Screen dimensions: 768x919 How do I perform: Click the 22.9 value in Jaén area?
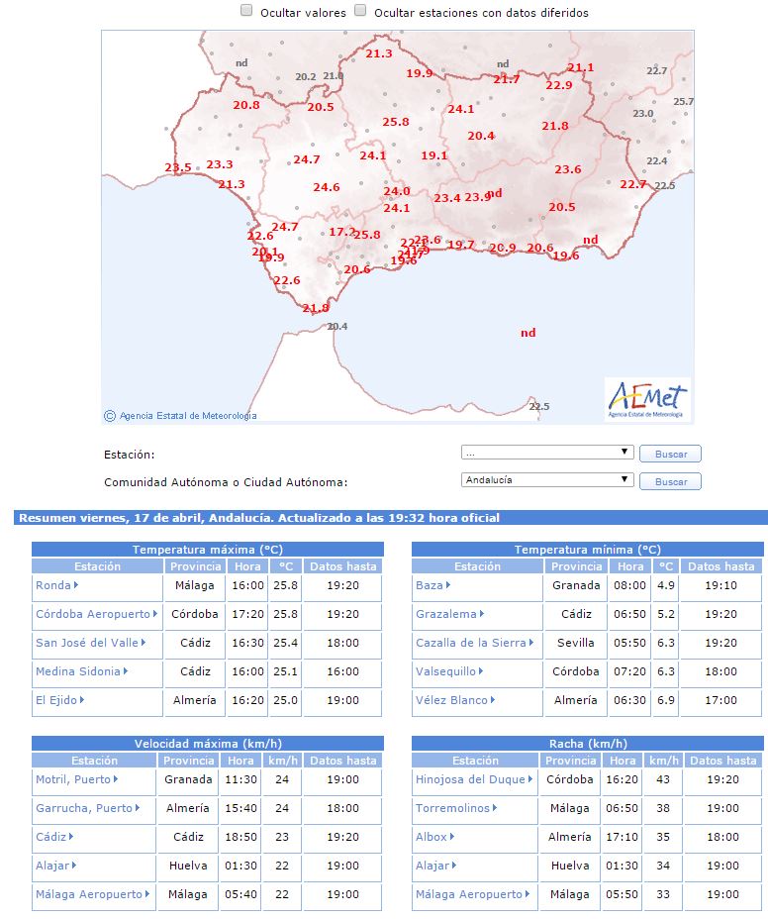(x=559, y=85)
